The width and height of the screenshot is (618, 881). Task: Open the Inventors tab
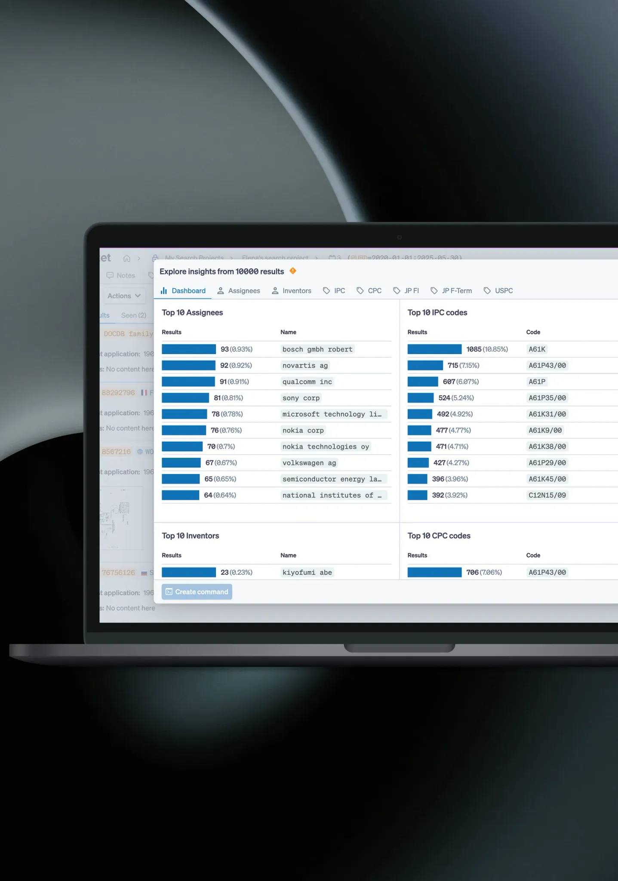tap(292, 291)
